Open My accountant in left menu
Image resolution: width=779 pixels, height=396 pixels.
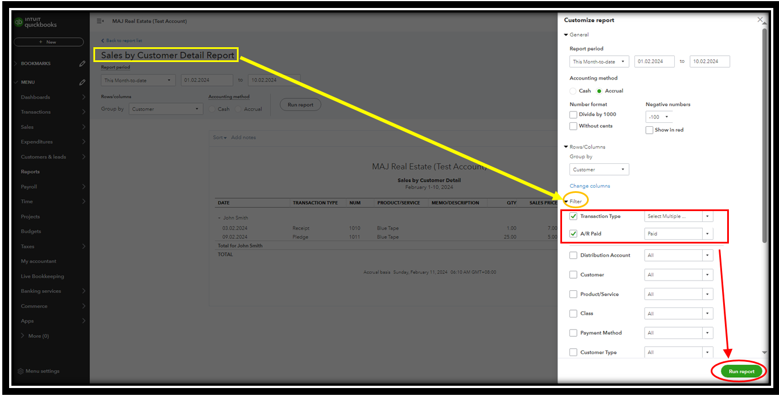coord(39,261)
